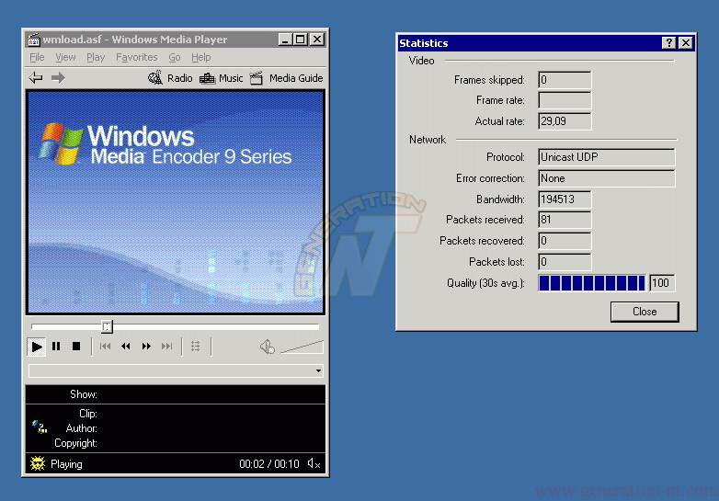Click the Play button
This screenshot has width=719, height=501.
36,347
